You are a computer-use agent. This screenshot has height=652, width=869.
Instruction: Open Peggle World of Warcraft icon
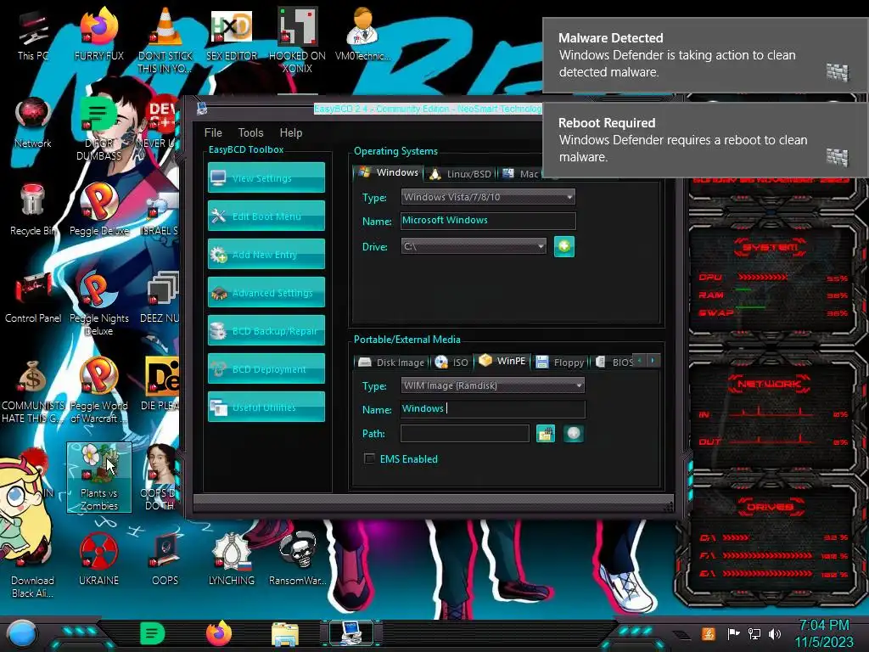click(99, 391)
